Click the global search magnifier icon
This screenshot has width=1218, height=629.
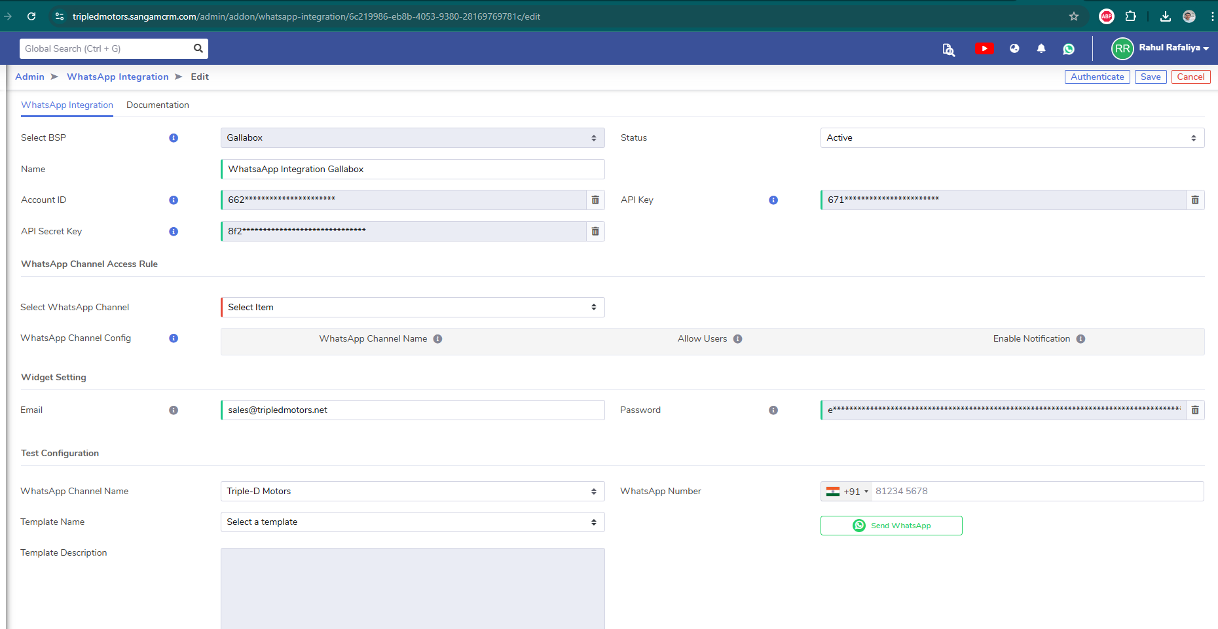click(x=198, y=48)
